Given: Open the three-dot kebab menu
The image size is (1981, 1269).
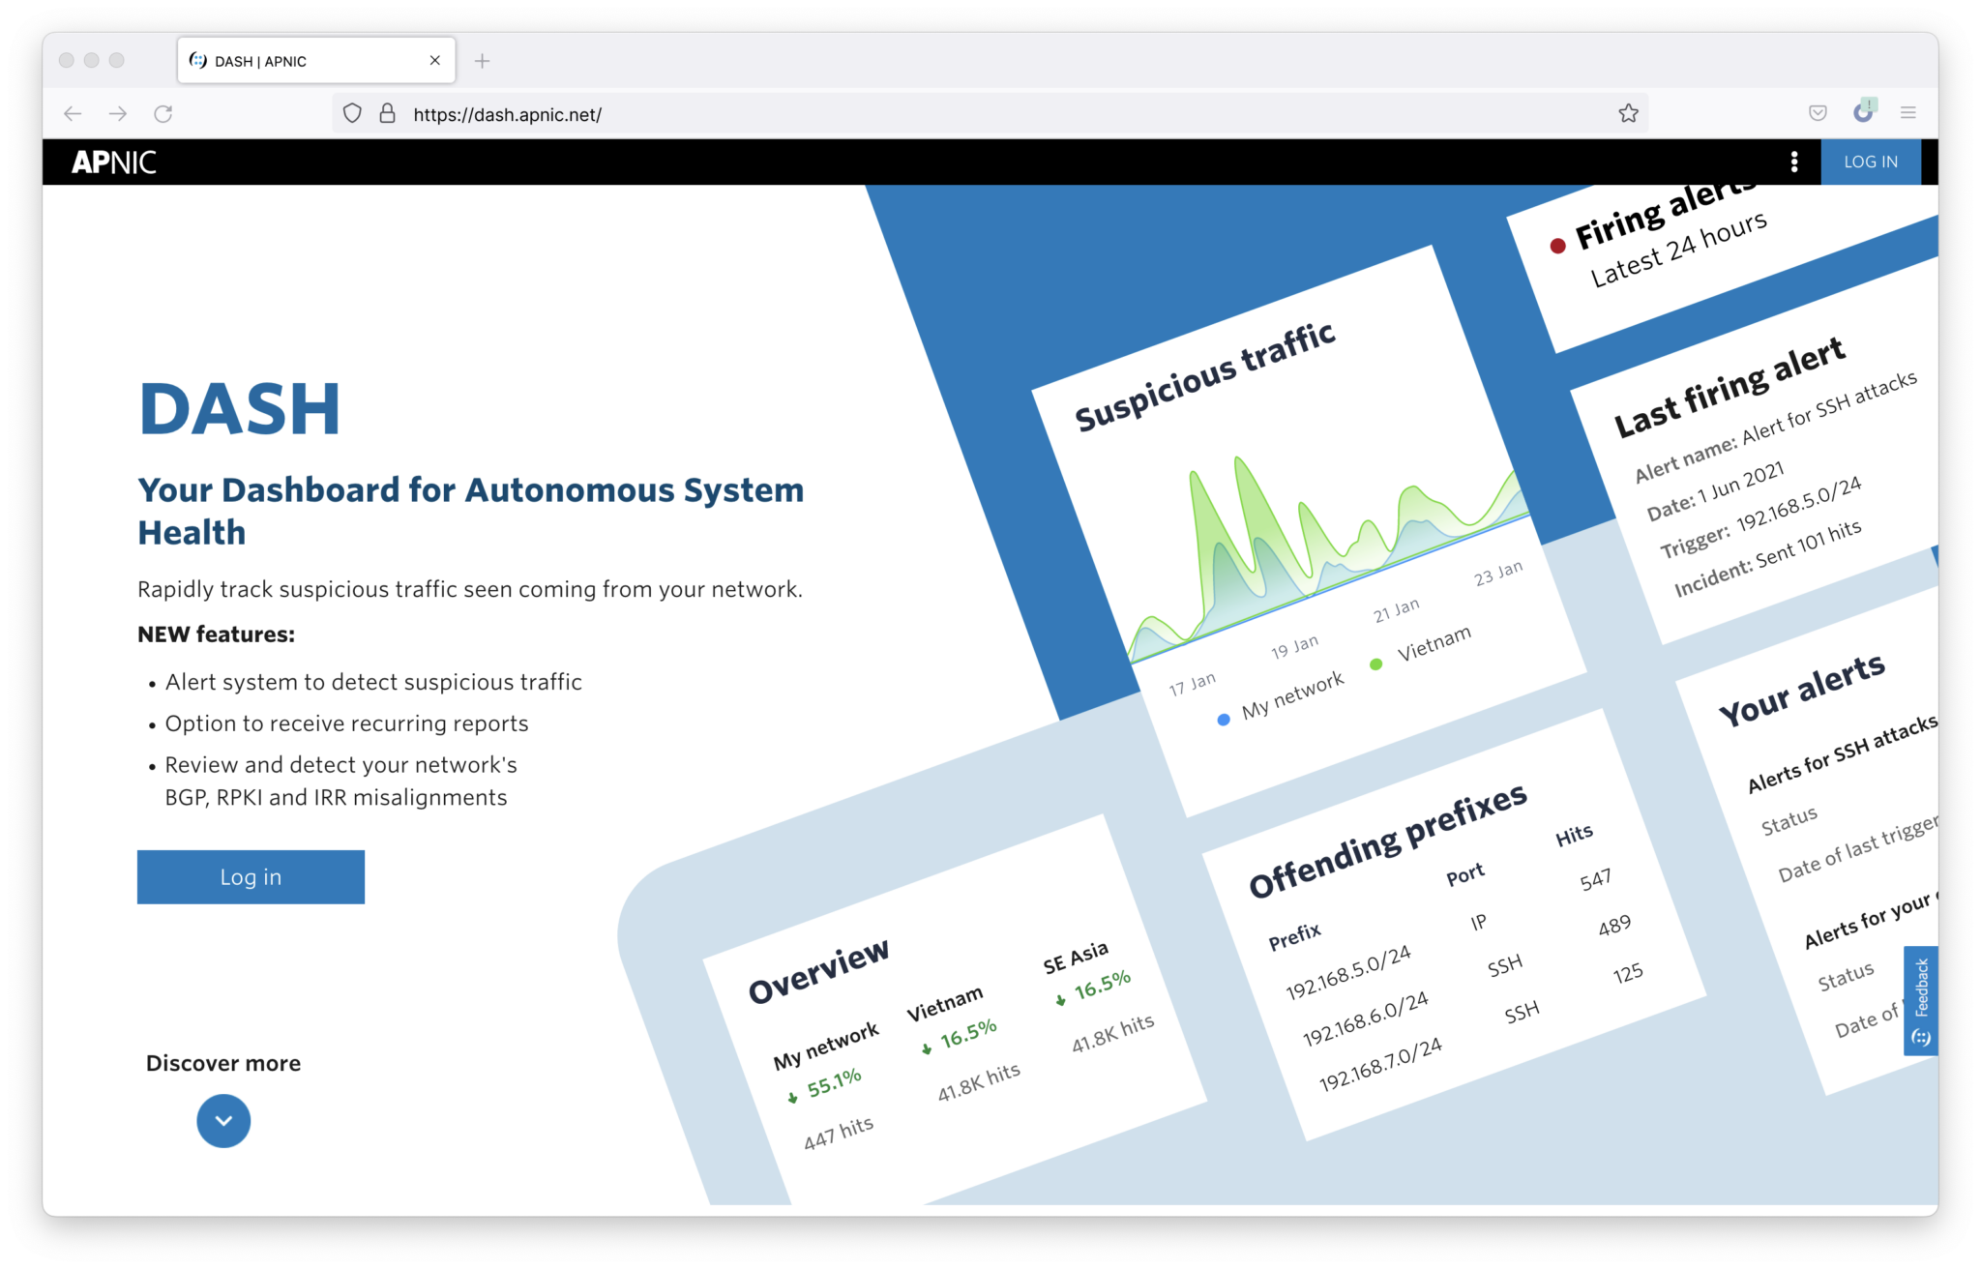Looking at the screenshot, I should [x=1793, y=162].
